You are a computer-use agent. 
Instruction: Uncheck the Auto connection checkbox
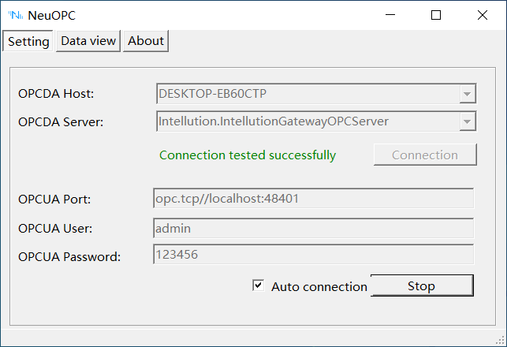(258, 285)
